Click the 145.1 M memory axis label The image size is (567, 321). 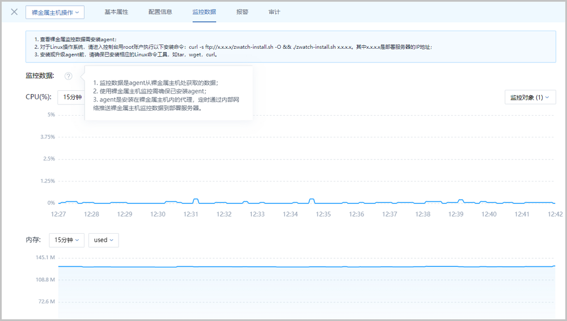click(x=45, y=258)
